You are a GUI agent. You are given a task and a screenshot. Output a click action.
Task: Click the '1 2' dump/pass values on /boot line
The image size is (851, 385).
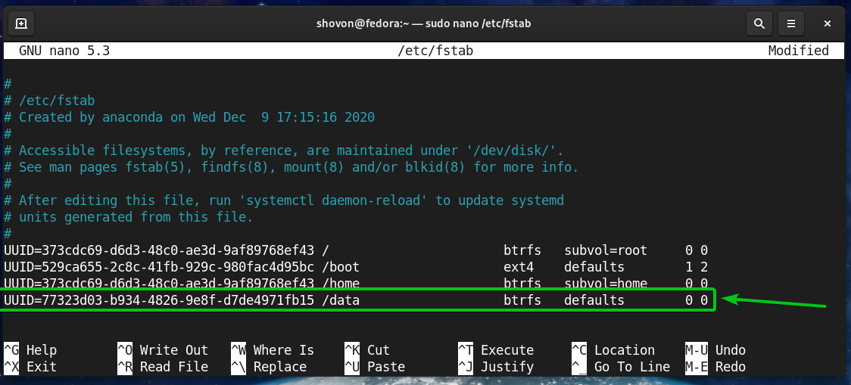point(697,267)
